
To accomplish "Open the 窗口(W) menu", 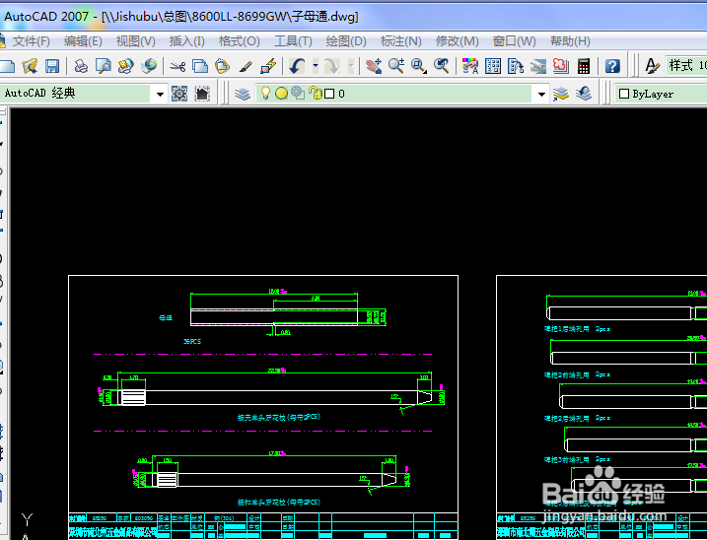I will (x=515, y=41).
